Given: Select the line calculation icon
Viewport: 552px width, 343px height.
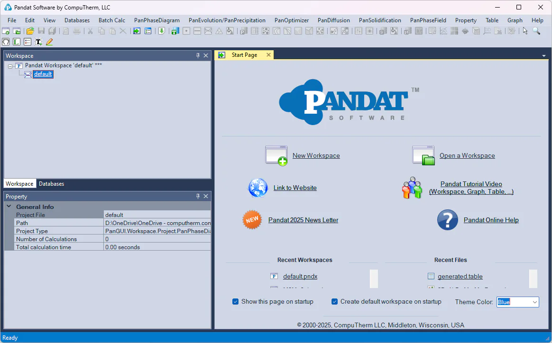Looking at the screenshot, I should point(197,31).
